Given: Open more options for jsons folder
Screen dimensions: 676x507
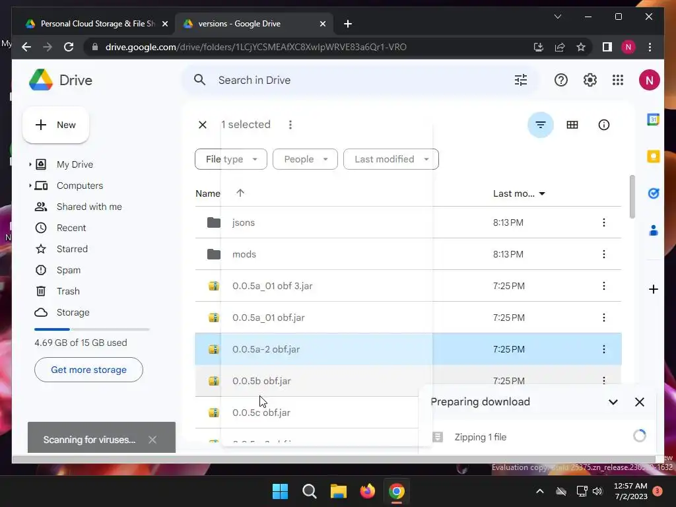Looking at the screenshot, I should pyautogui.click(x=603, y=222).
